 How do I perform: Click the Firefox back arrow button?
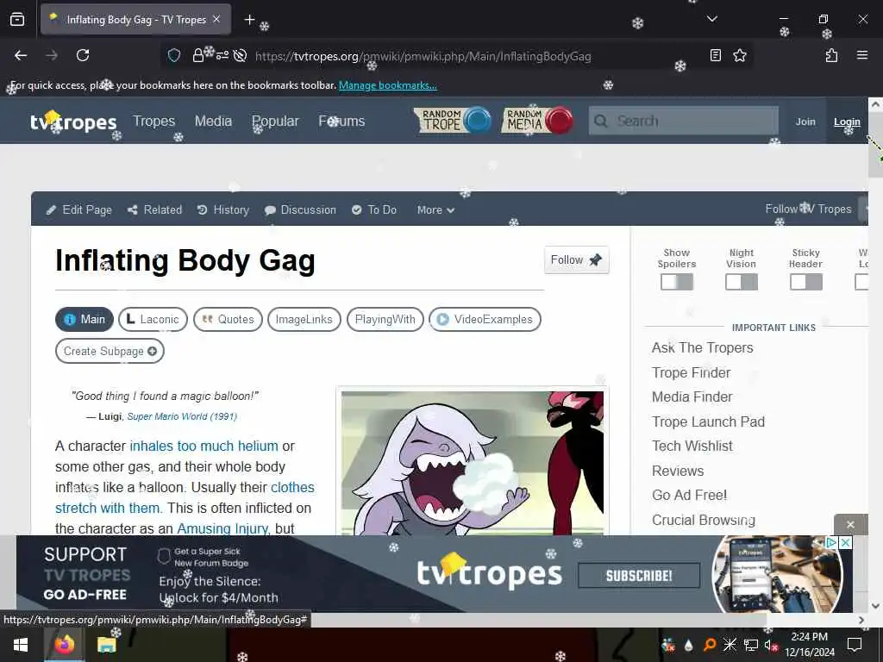tap(21, 55)
